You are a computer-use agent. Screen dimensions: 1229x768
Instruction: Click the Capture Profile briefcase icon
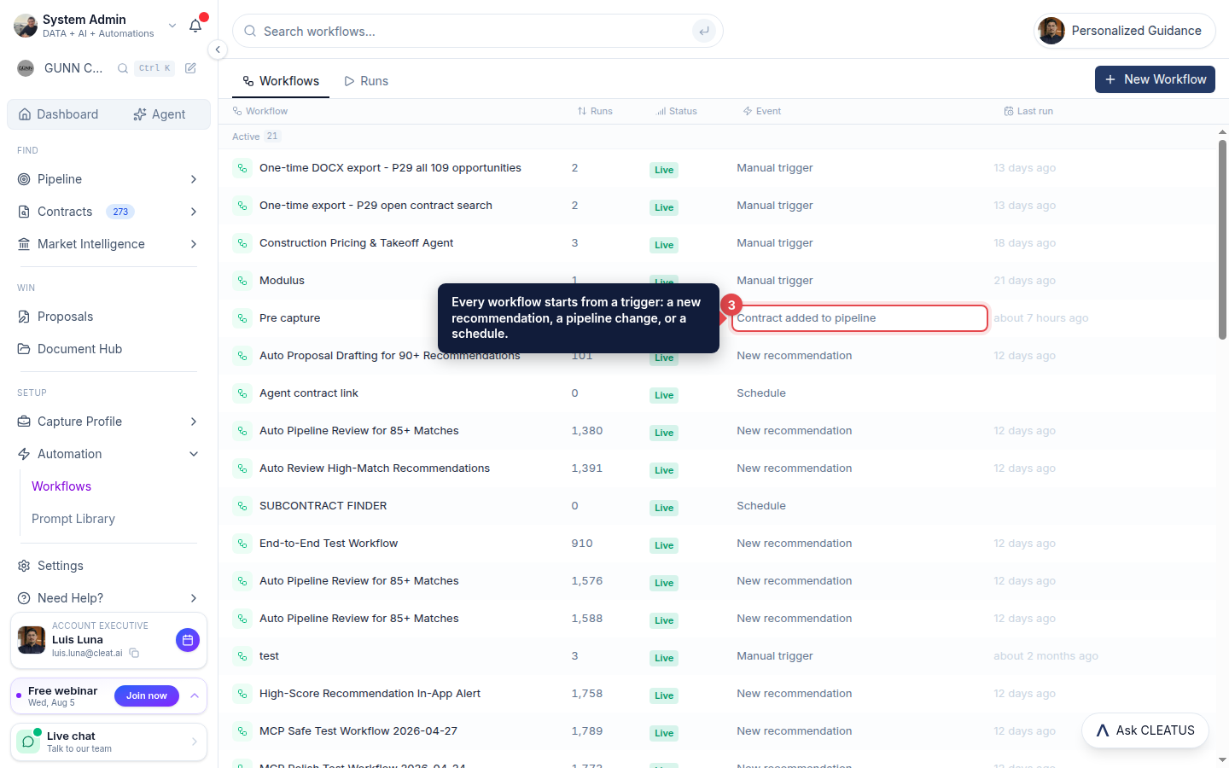(24, 422)
